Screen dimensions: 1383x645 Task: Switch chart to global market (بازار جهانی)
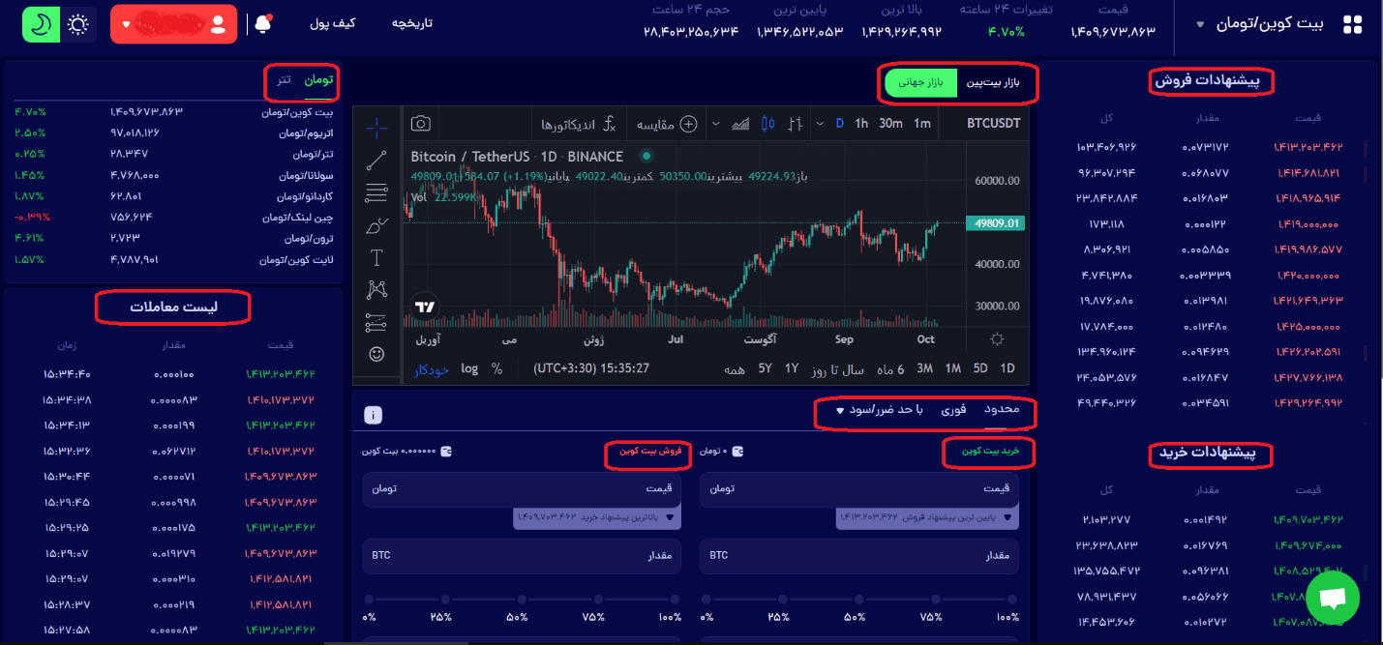(920, 82)
